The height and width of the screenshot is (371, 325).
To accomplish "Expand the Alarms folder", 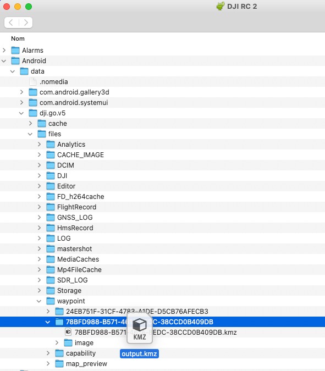I will 4,50.
